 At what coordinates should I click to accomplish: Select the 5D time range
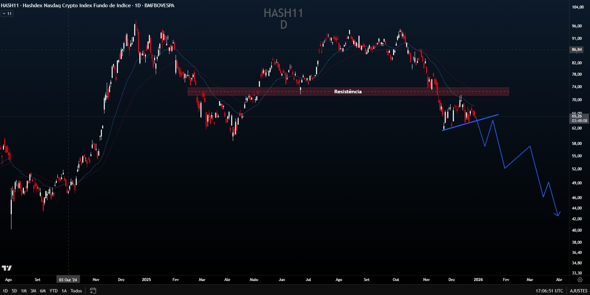(x=14, y=291)
